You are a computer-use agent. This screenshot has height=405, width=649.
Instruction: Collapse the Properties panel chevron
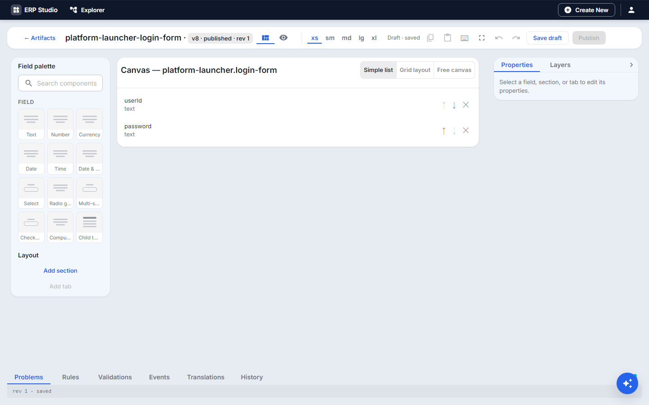click(x=631, y=65)
